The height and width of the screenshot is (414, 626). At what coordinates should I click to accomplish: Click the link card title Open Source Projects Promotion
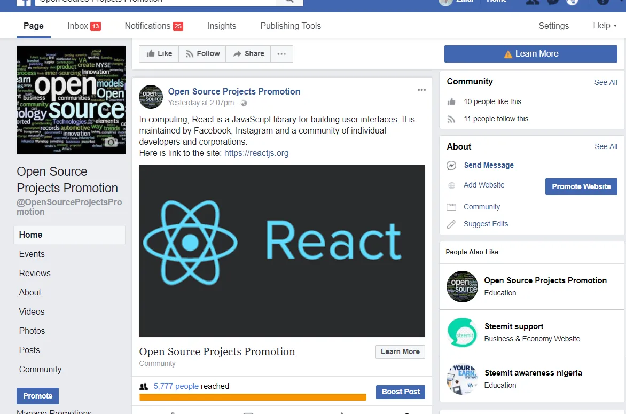point(217,351)
